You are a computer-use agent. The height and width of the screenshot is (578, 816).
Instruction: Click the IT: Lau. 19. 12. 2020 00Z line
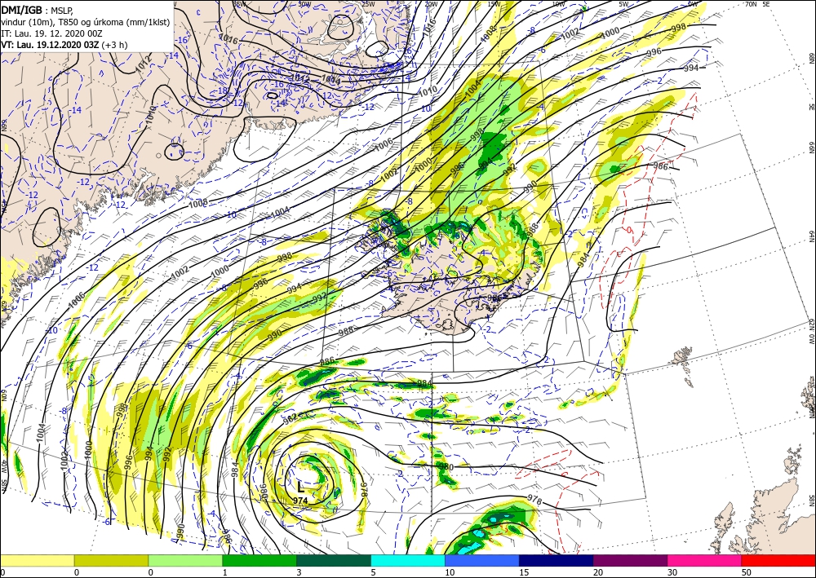pyautogui.click(x=52, y=33)
